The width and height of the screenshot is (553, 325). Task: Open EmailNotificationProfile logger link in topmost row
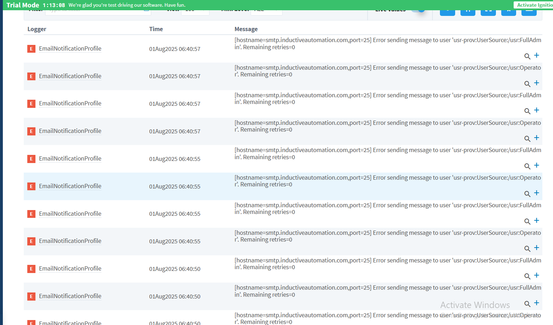click(70, 48)
